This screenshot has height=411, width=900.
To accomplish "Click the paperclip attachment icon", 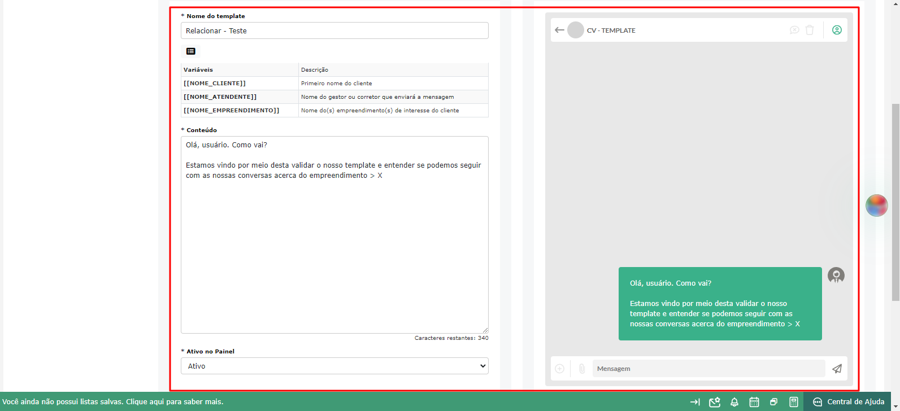I will pos(582,369).
